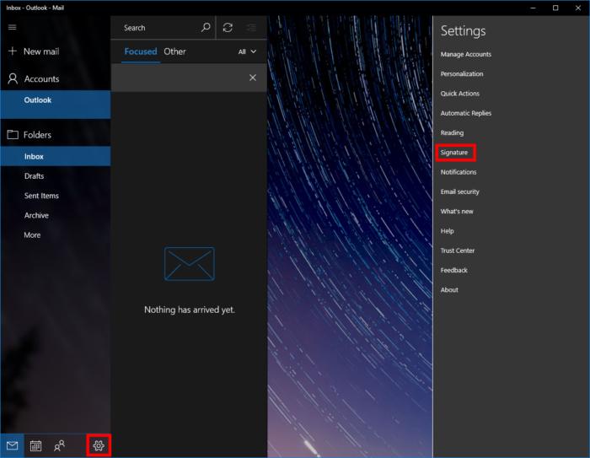
Task: Minimize the Mail window
Action: click(x=533, y=8)
